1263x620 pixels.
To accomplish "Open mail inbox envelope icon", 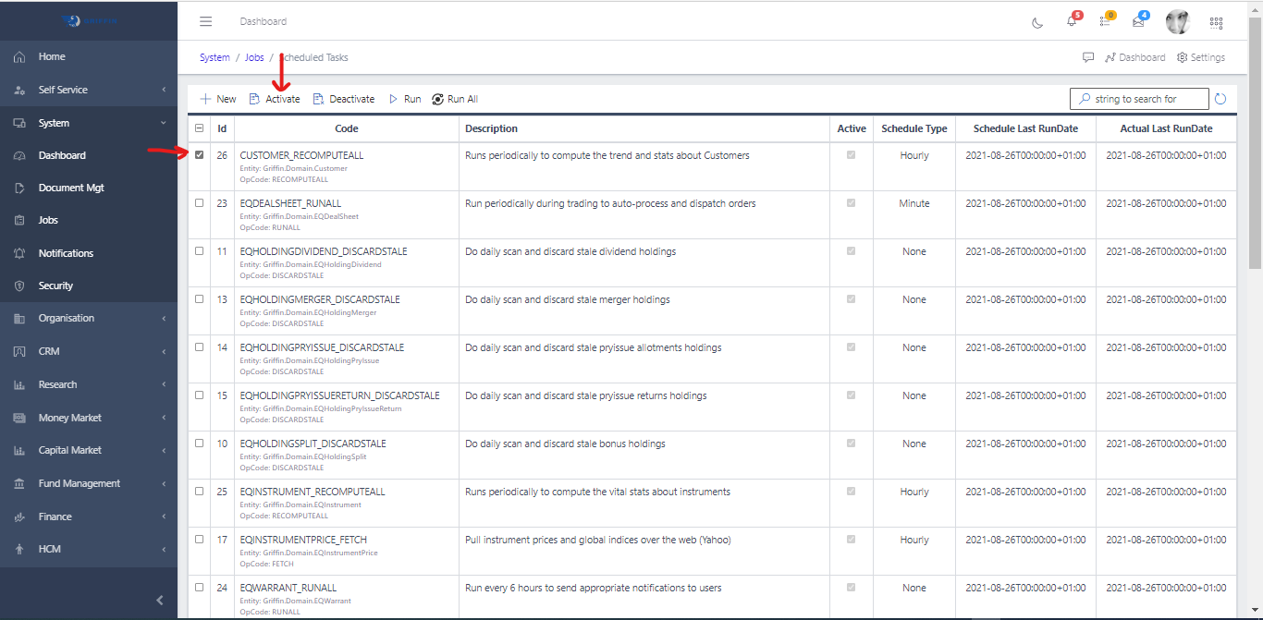I will coord(1138,22).
